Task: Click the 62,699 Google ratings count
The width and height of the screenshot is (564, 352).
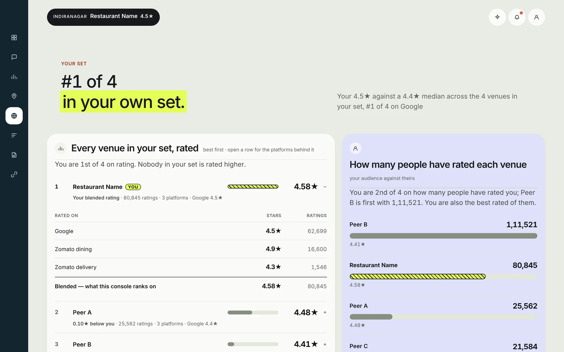Action: point(317,231)
